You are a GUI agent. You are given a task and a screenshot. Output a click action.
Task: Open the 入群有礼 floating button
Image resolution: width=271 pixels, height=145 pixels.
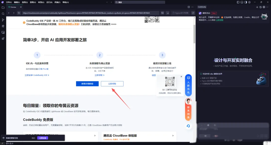click(x=188, y=85)
